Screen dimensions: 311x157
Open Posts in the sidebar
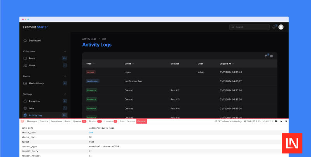tap(32, 58)
